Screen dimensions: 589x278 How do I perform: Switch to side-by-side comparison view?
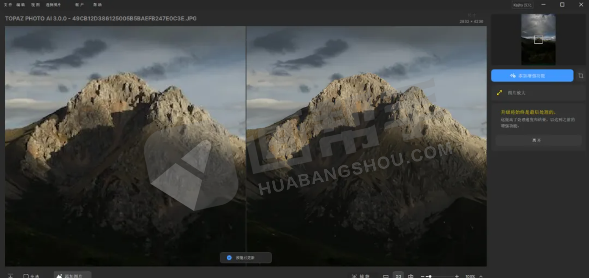pos(398,276)
